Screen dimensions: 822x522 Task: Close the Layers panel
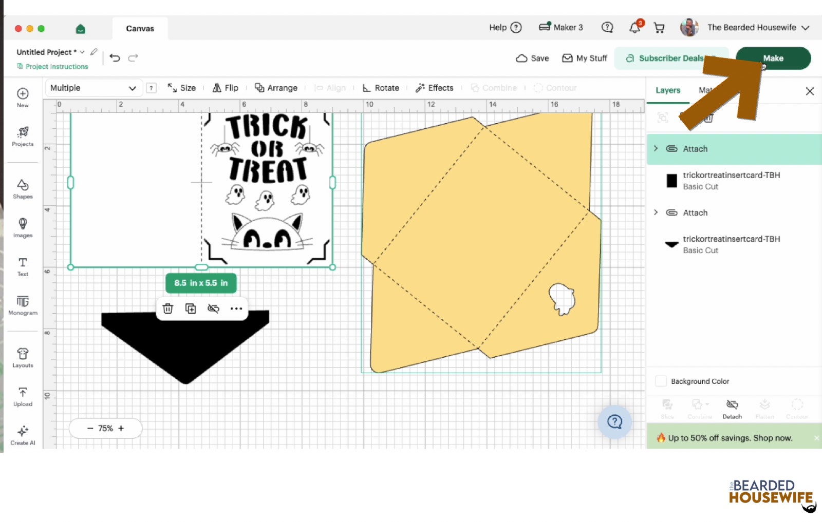810,91
